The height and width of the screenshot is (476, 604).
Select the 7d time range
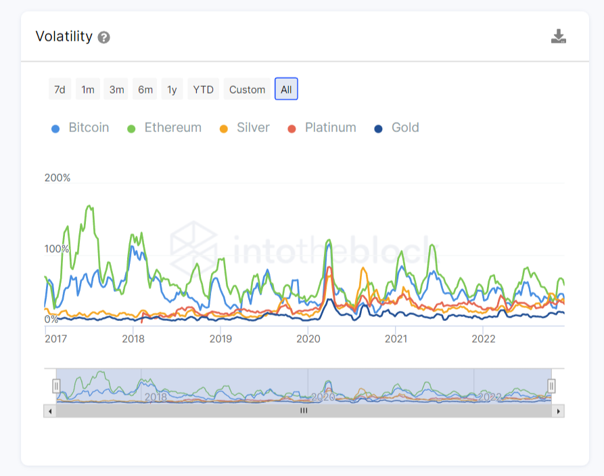click(60, 89)
